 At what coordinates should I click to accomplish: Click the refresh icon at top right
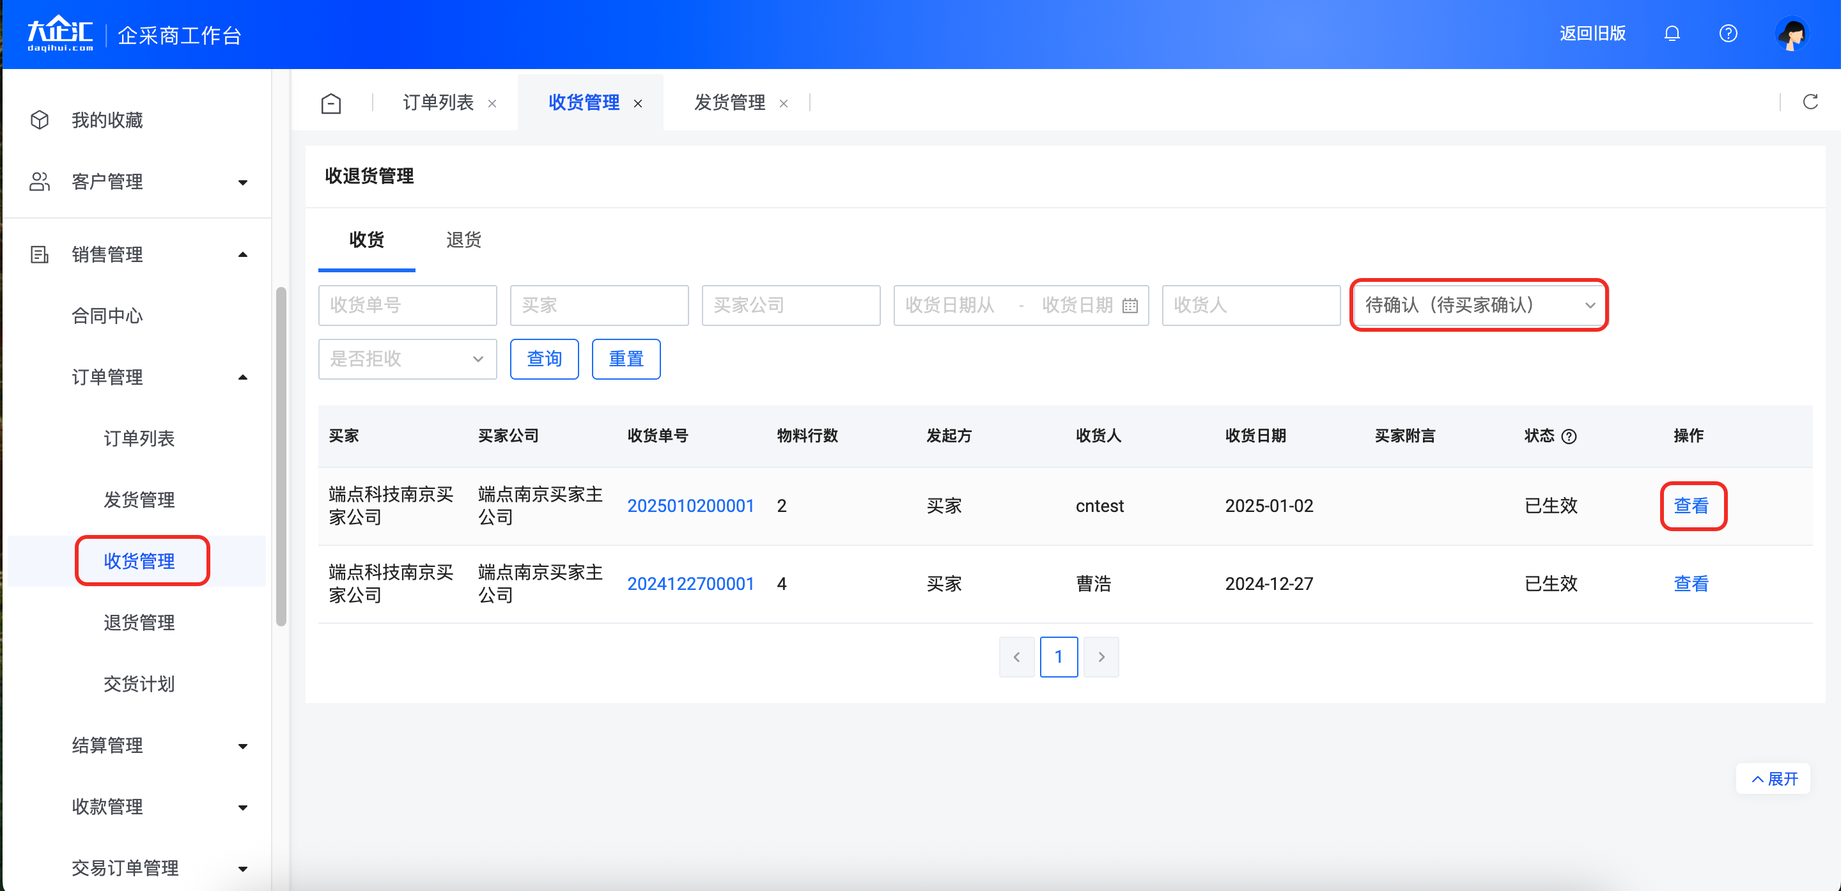[1810, 102]
